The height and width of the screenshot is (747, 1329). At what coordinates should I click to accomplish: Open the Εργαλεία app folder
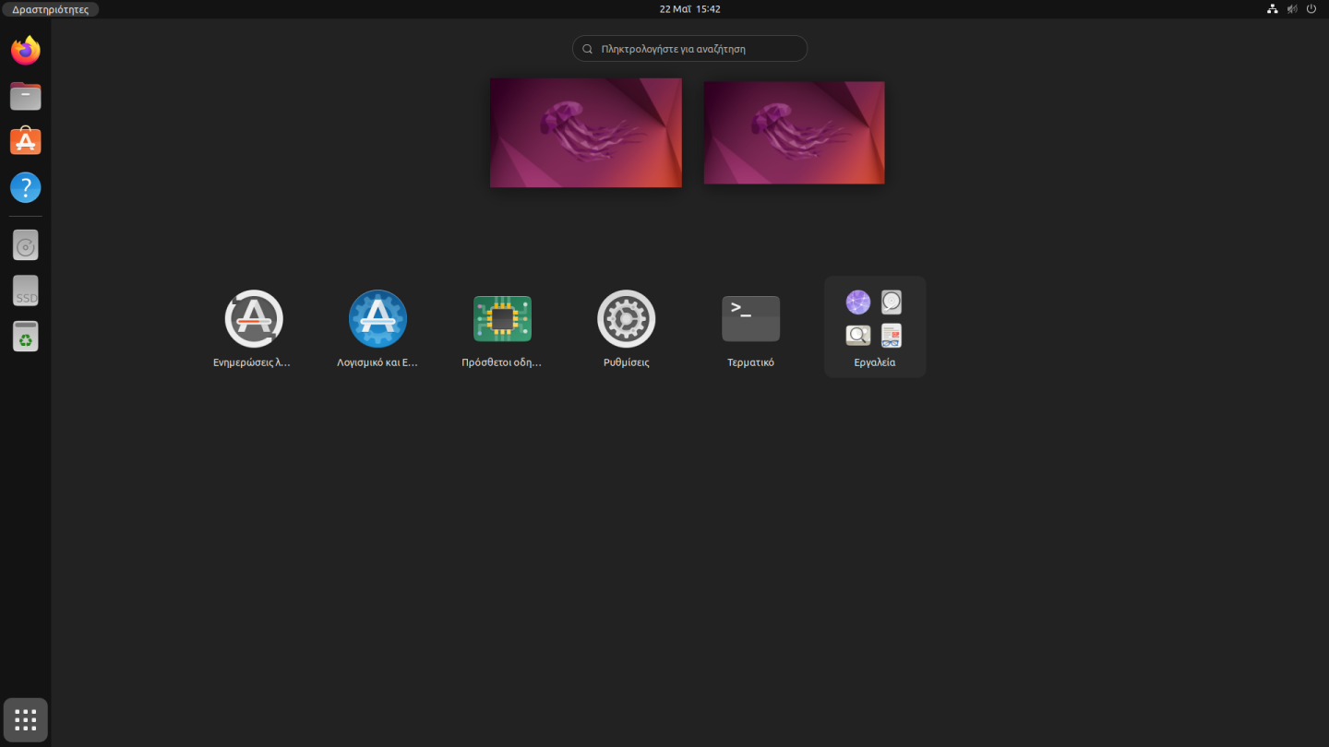tap(874, 318)
